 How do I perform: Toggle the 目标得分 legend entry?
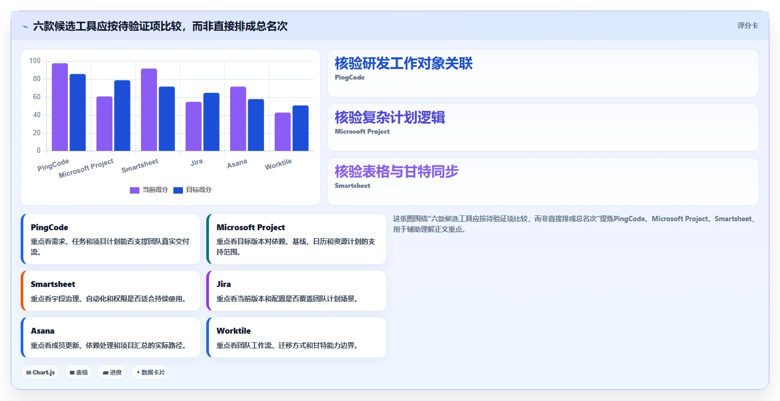point(192,190)
